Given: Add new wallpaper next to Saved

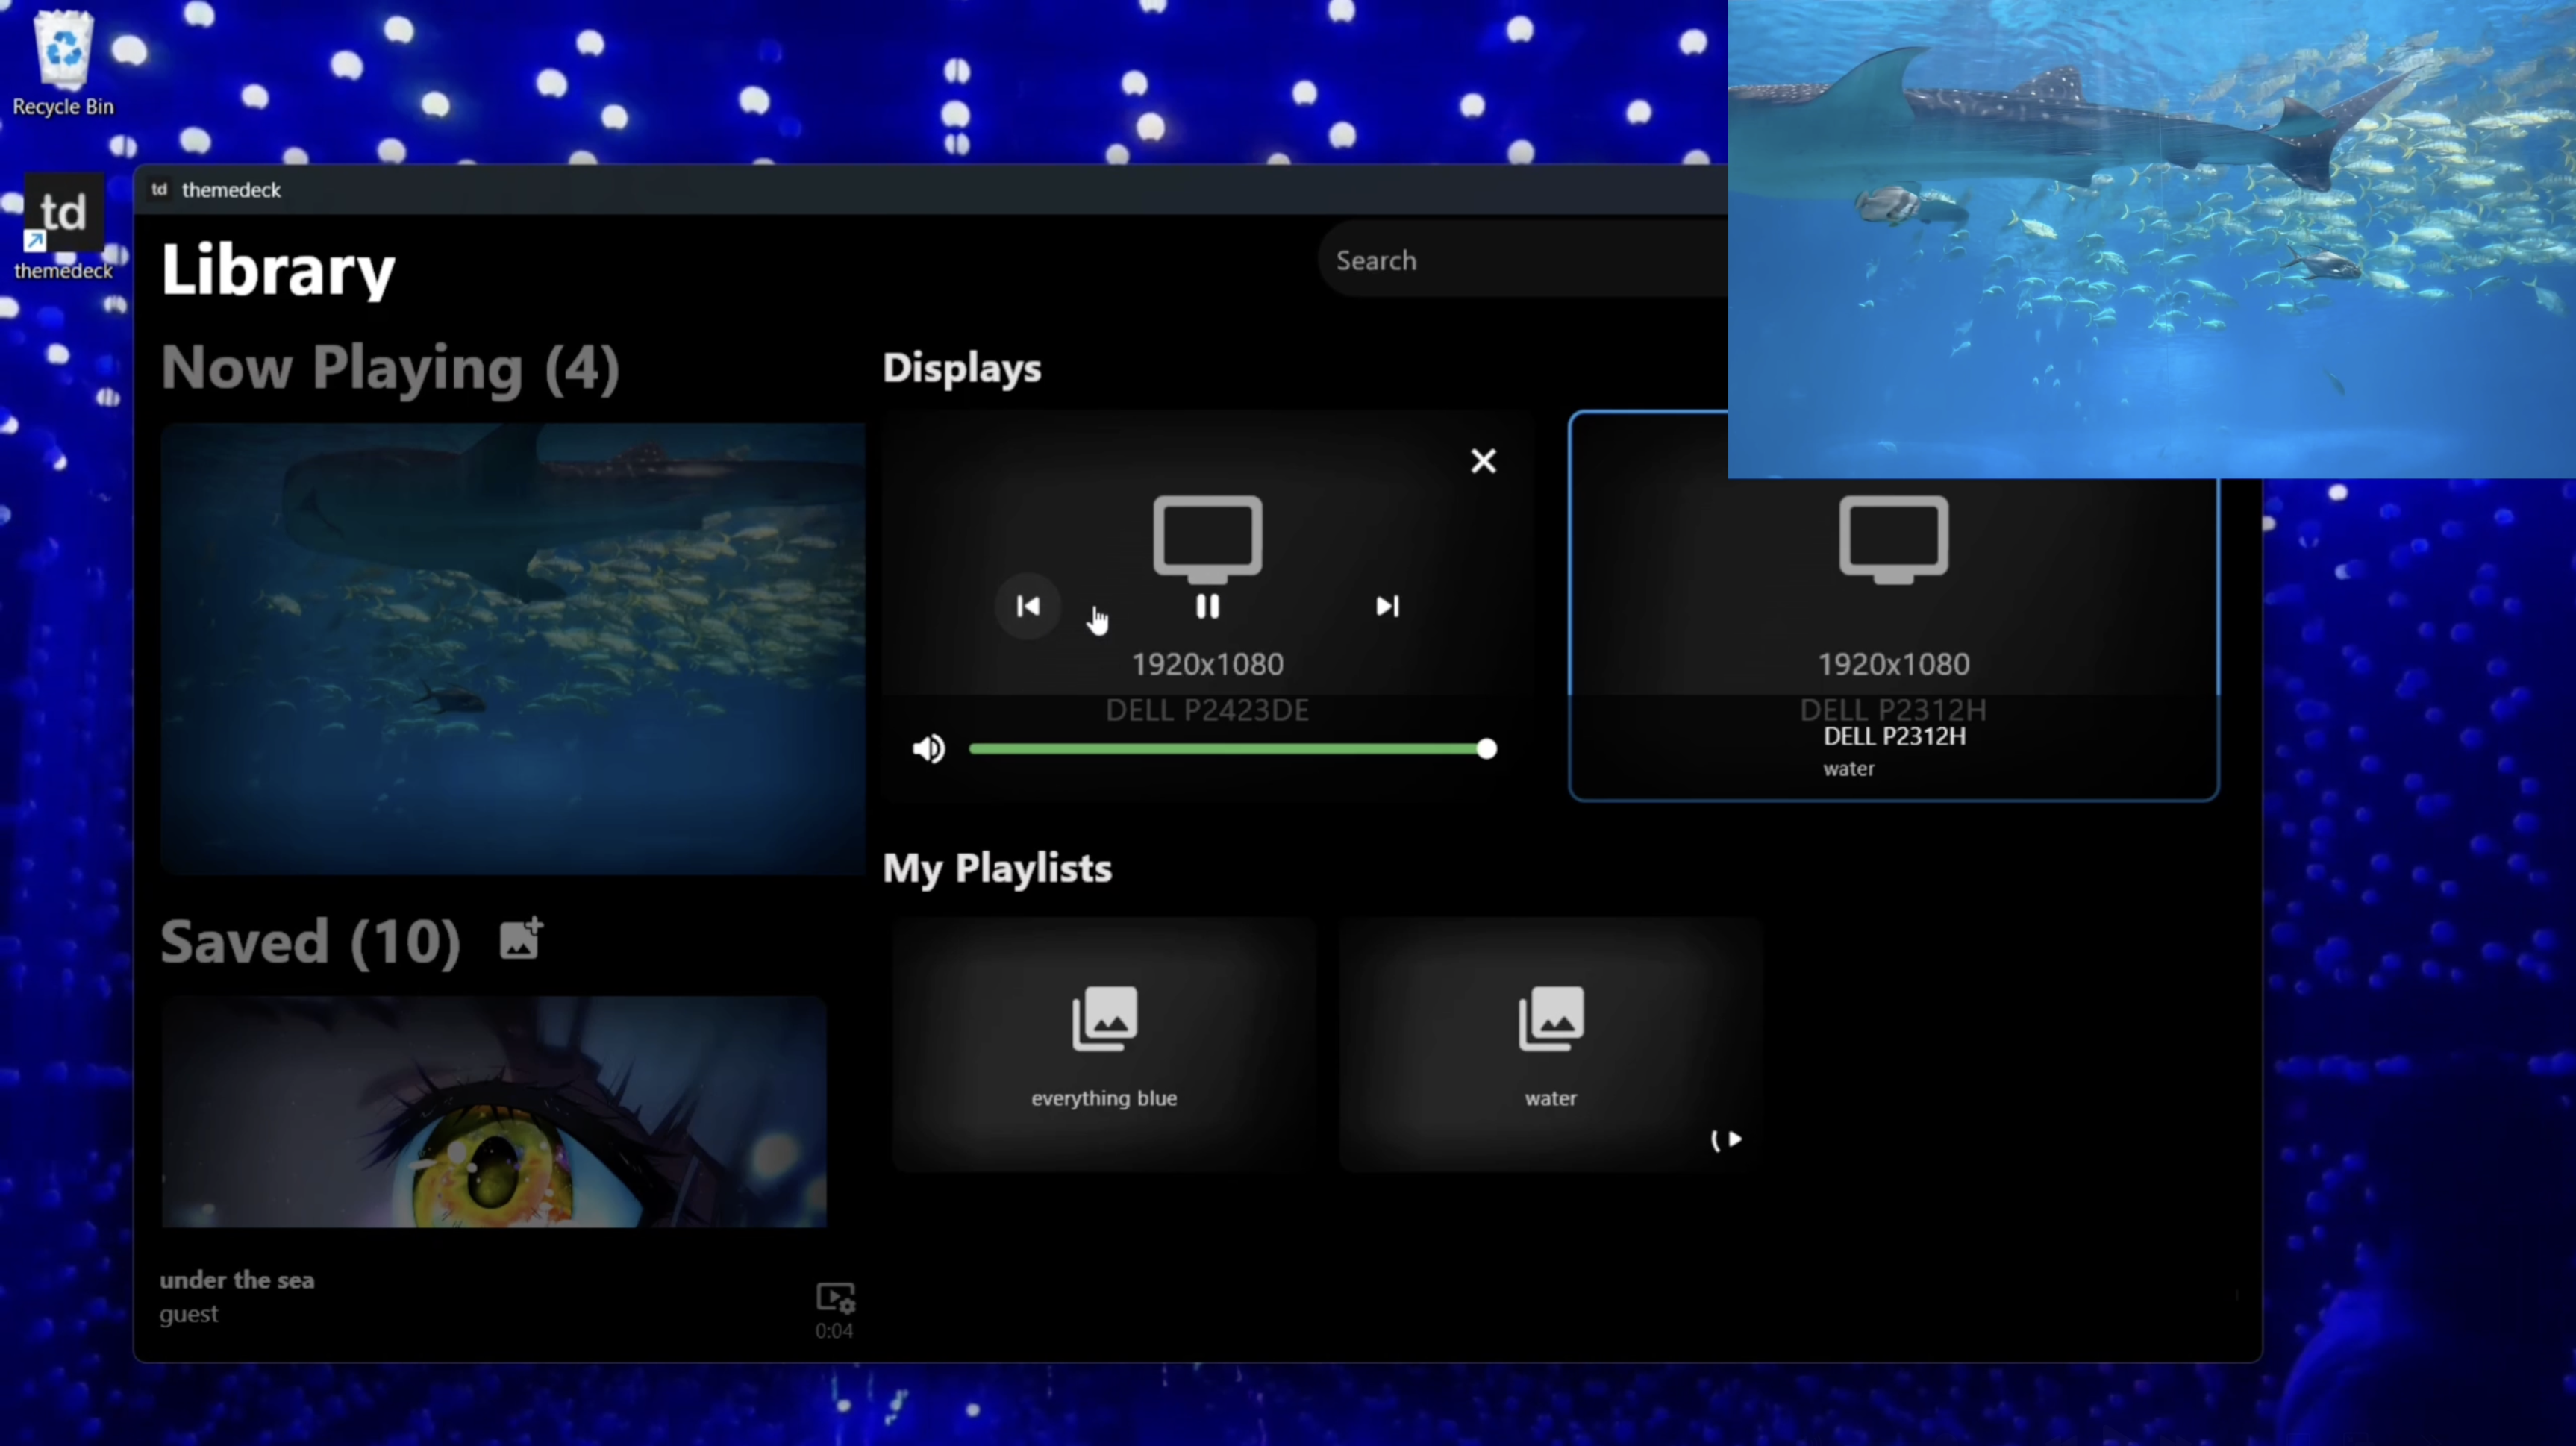Looking at the screenshot, I should (521, 939).
